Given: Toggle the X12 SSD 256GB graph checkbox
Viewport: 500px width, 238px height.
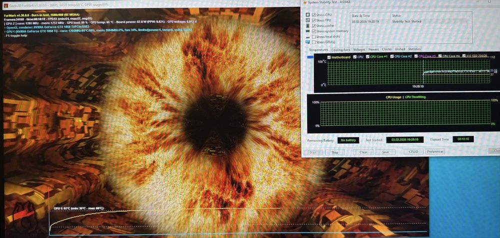Looking at the screenshot, I should [463, 56].
